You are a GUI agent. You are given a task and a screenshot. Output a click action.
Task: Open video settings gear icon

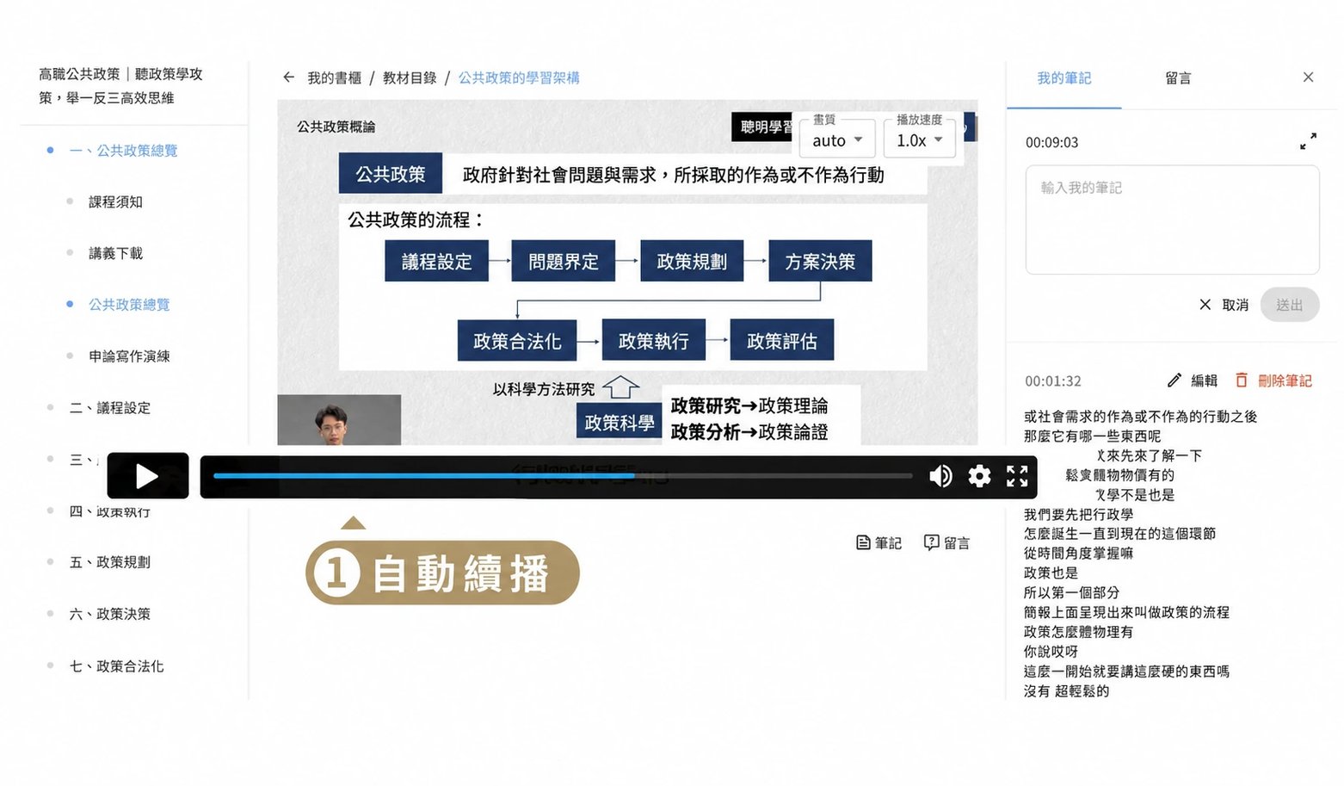979,476
